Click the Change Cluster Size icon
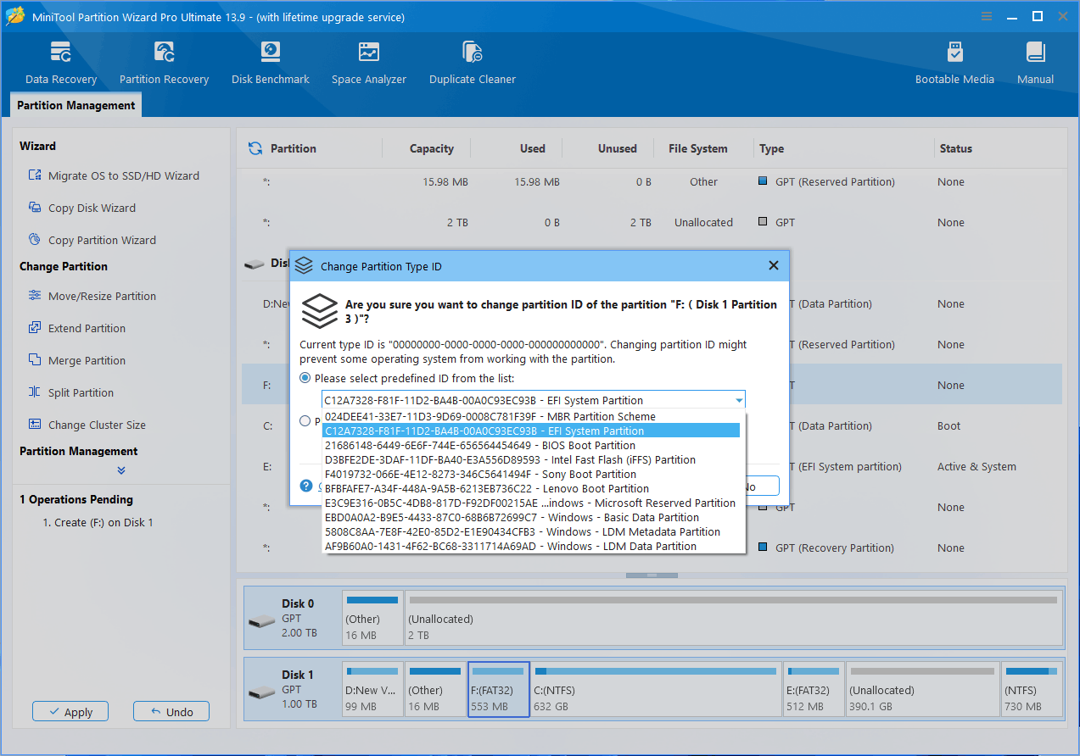The width and height of the screenshot is (1080, 756). [x=35, y=425]
